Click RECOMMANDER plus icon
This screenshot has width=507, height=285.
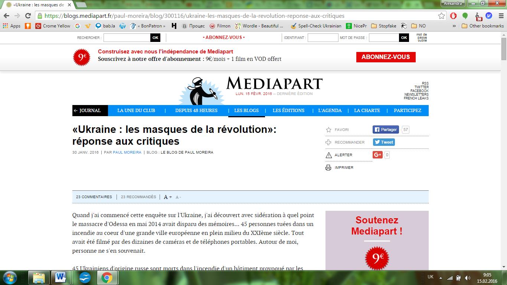328,142
